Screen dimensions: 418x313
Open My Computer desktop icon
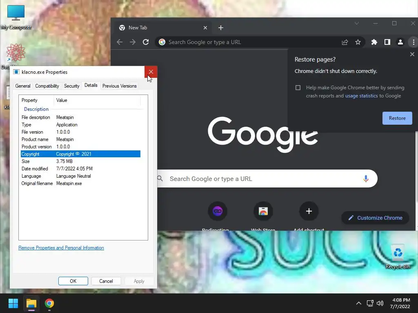16,17
